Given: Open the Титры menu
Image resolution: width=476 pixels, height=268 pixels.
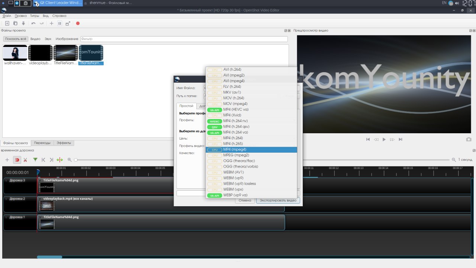Looking at the screenshot, I should [x=35, y=16].
